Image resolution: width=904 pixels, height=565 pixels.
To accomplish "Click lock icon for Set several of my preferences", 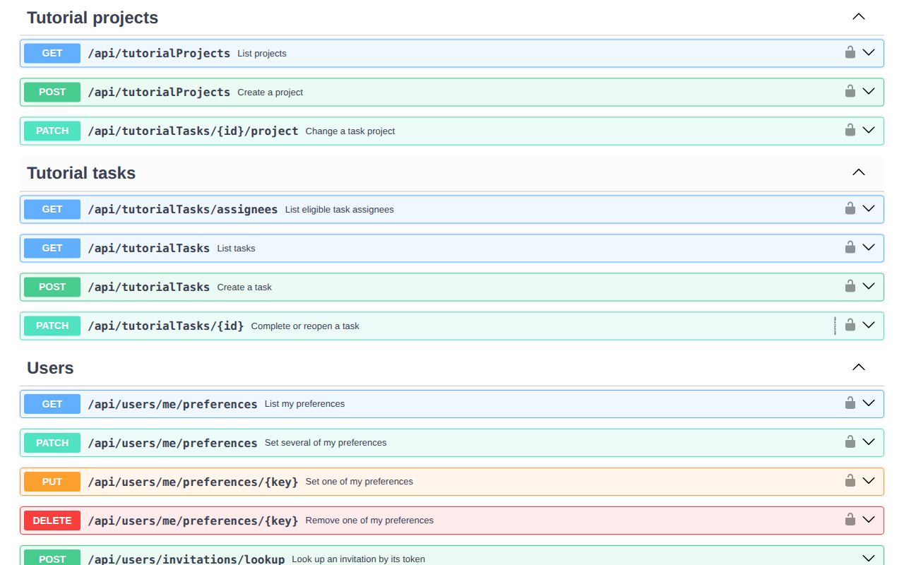I will [x=850, y=441].
